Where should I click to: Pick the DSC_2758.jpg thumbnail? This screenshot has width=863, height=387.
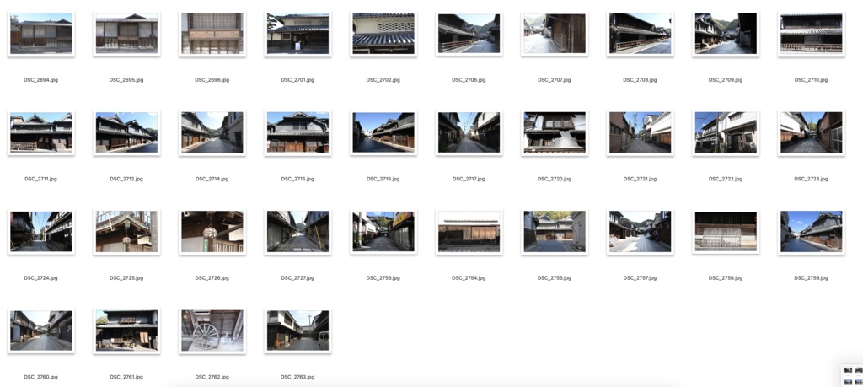coord(726,231)
